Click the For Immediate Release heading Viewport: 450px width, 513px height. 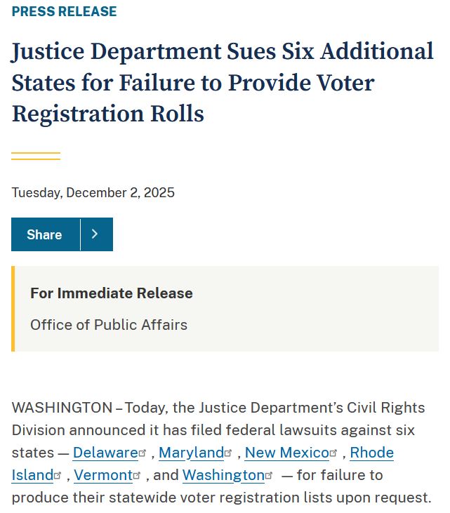(x=111, y=293)
